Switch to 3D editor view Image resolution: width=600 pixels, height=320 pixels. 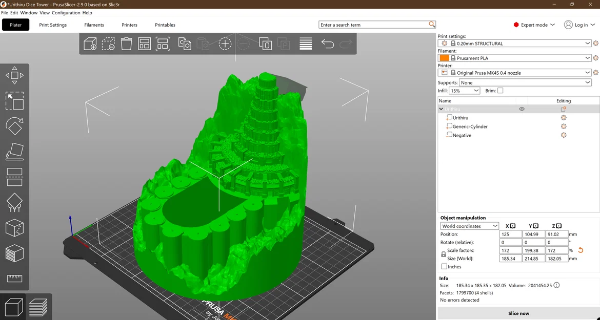pyautogui.click(x=13, y=307)
